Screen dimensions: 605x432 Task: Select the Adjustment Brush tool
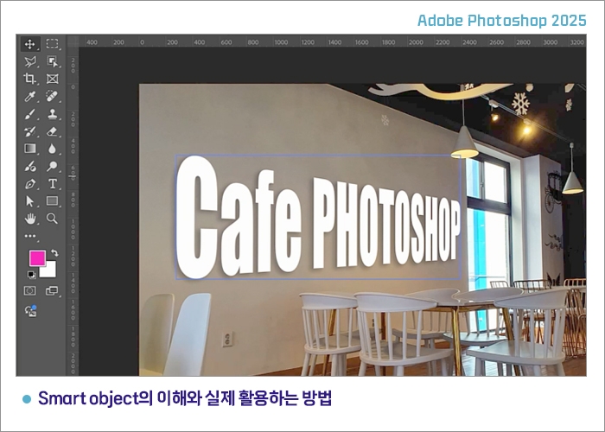point(30,166)
